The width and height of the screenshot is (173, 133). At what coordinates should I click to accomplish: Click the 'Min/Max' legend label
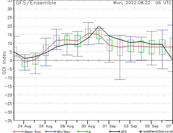[x=63, y=132]
